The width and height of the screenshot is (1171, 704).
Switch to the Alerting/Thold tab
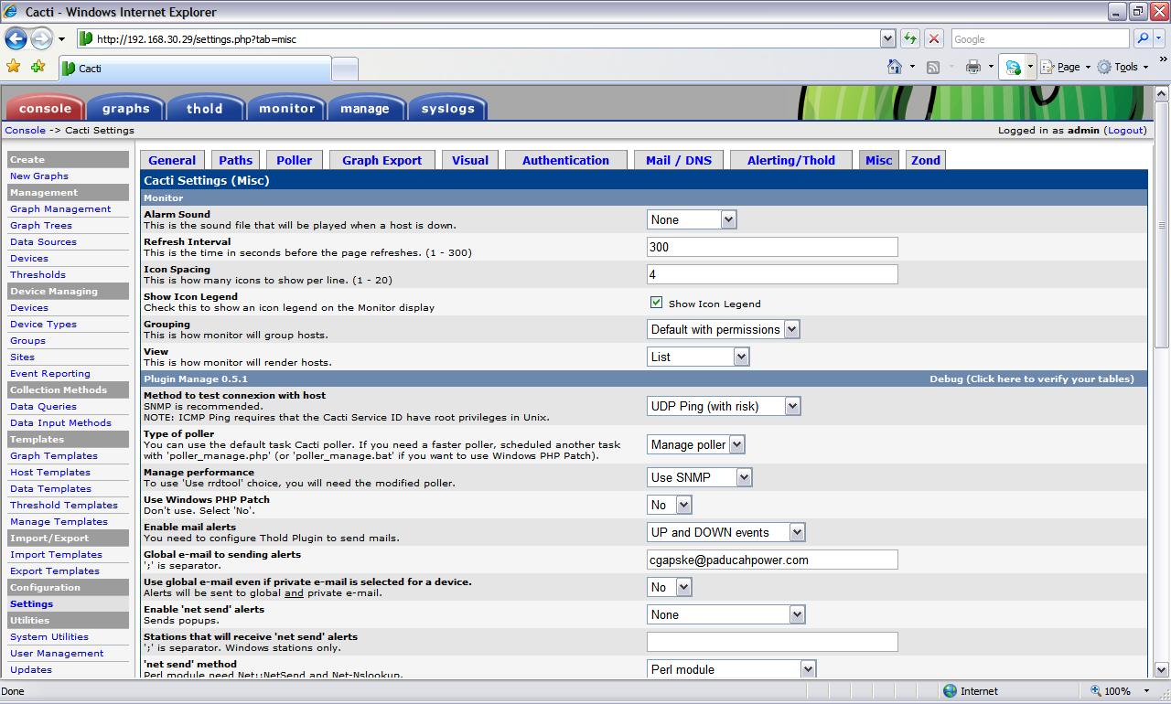pyautogui.click(x=790, y=160)
